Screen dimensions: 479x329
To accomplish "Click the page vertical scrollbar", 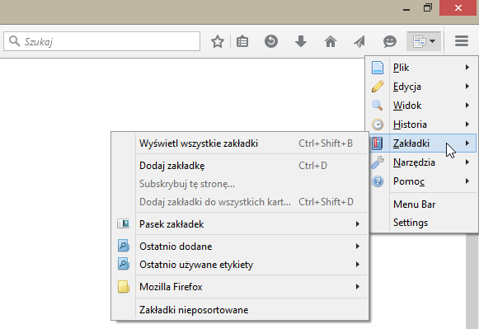I will pos(472,281).
